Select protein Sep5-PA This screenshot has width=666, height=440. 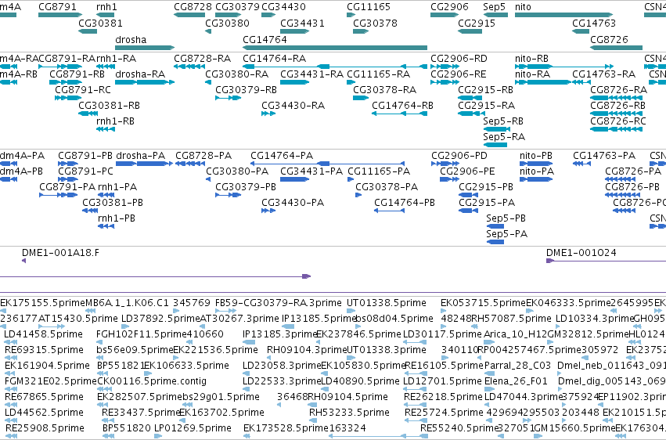506,234
